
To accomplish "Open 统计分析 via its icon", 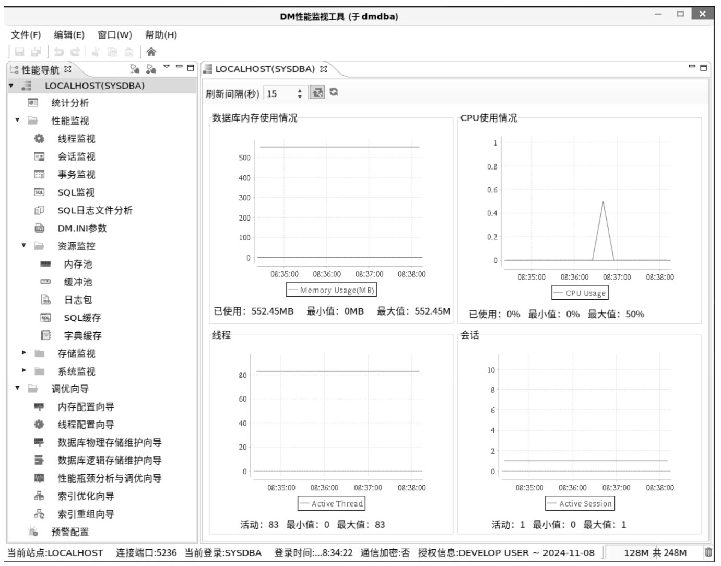I will 33,103.
